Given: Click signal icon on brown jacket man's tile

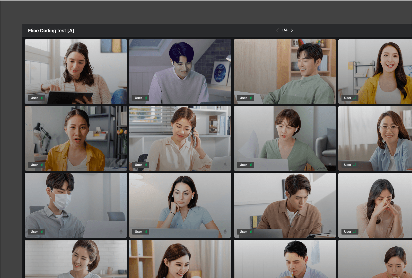Looking at the screenshot, I should pos(250,232).
